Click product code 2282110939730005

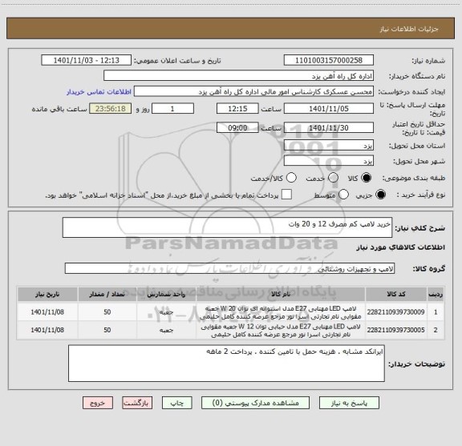[x=395, y=330]
